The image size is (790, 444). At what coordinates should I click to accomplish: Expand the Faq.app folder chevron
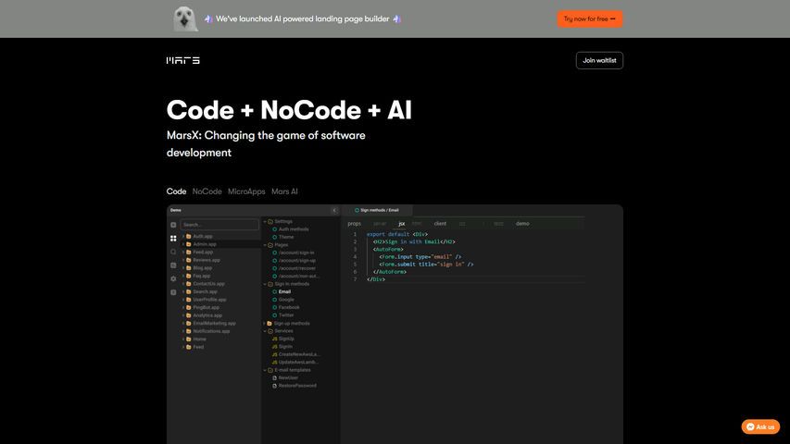pyautogui.click(x=182, y=276)
